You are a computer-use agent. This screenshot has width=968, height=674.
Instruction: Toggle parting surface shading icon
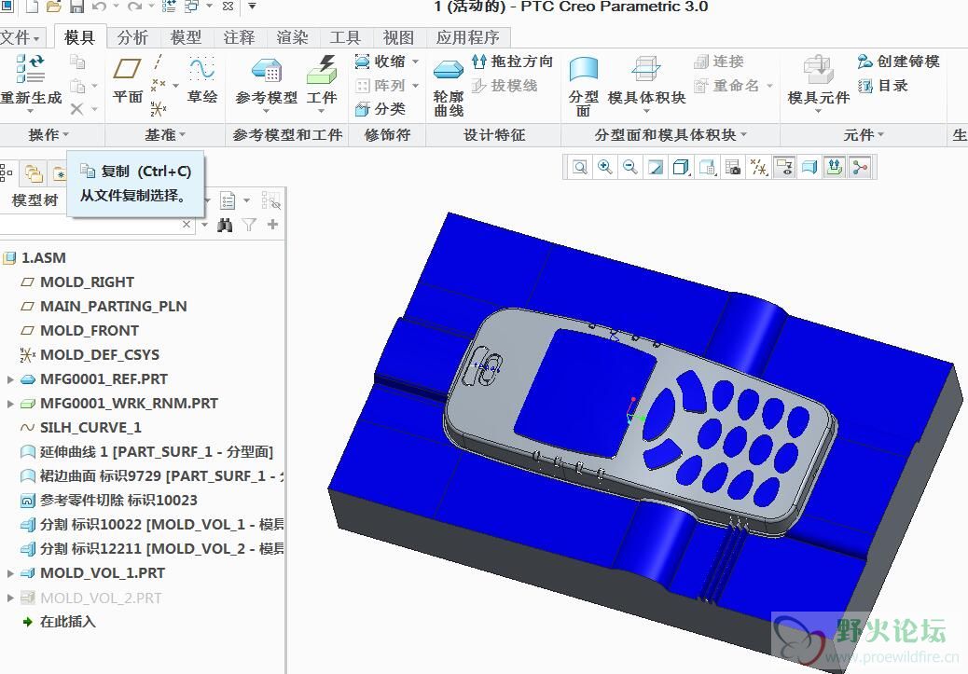809,167
